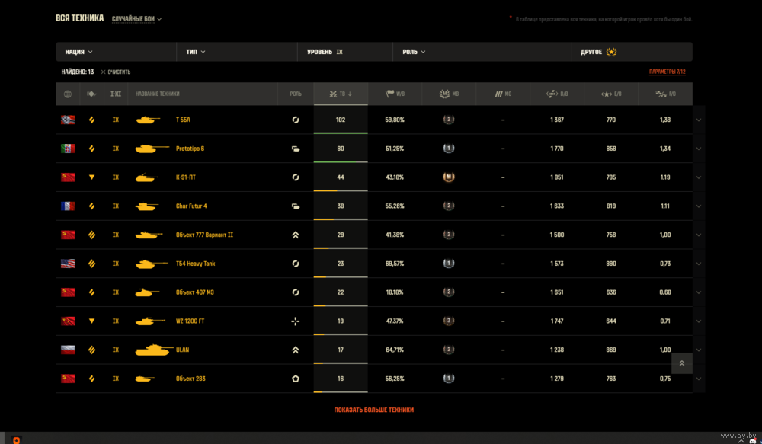
Task: Expand the Char Futur 4 row details
Action: pyautogui.click(x=699, y=206)
